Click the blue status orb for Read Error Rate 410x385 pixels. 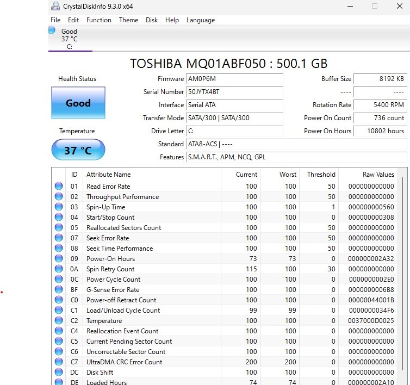59,187
